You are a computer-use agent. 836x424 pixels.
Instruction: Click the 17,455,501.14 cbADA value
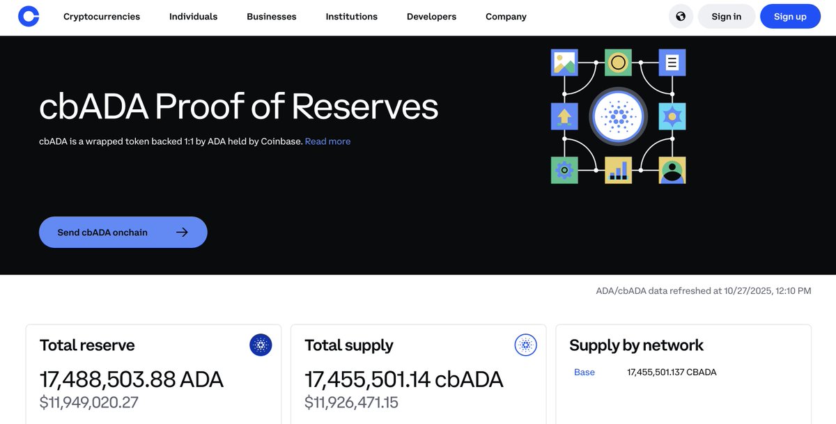tap(404, 379)
